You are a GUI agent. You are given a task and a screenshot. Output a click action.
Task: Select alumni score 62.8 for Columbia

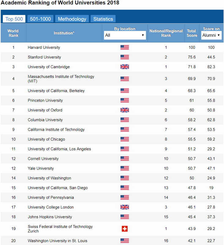[x=211, y=120]
